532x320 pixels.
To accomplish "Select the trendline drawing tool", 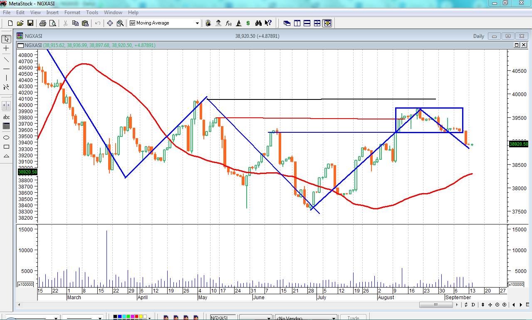I will click(6, 60).
